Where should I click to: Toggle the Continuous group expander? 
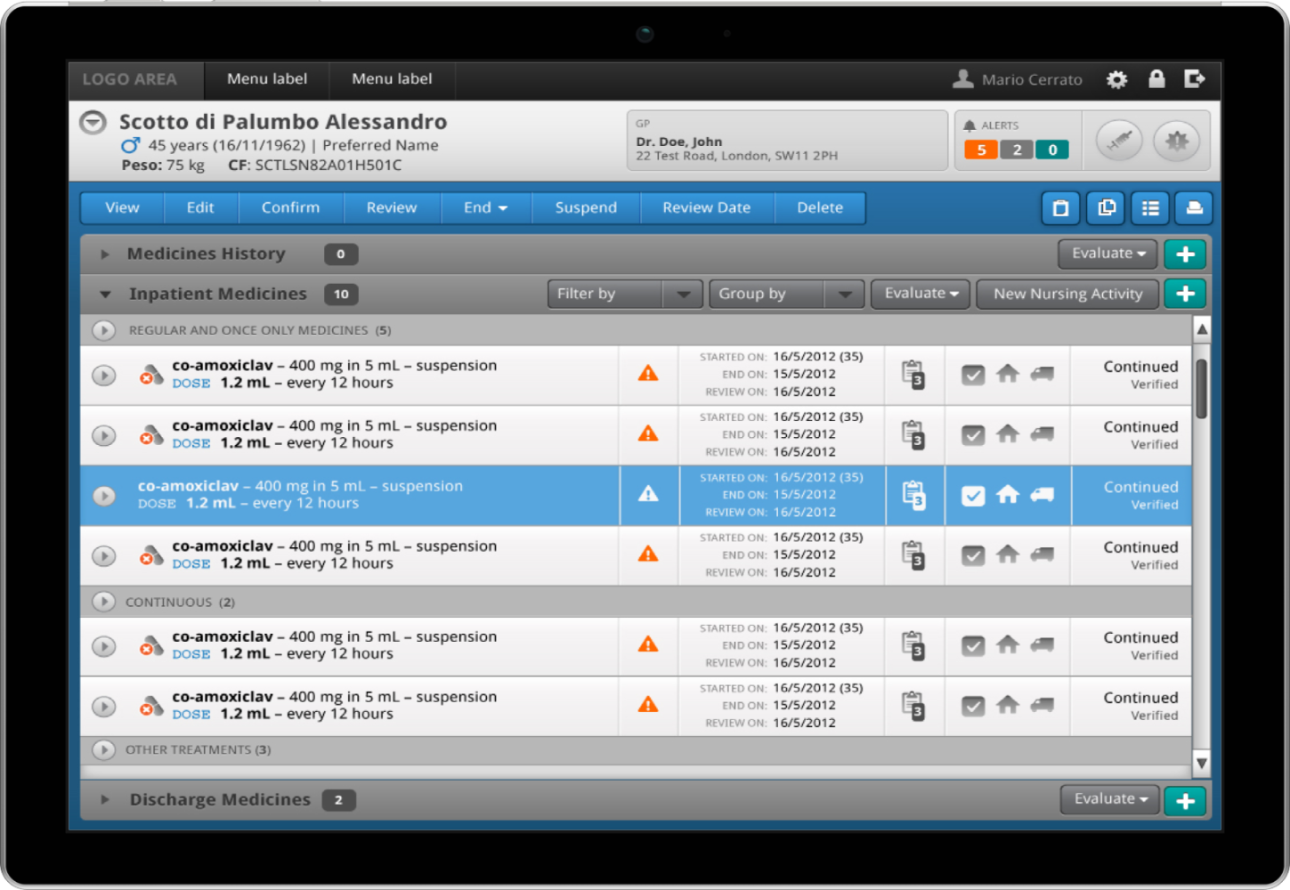point(104,602)
